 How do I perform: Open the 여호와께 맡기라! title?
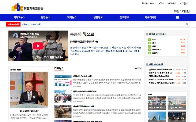(x=29, y=111)
